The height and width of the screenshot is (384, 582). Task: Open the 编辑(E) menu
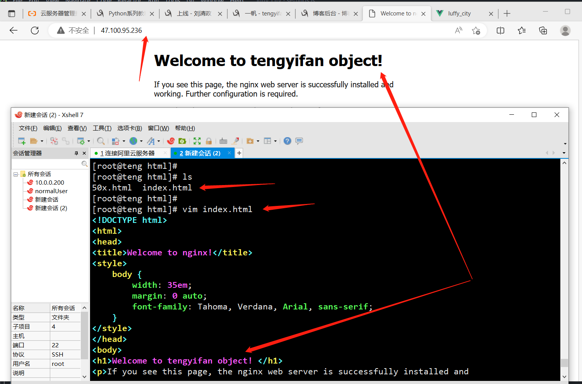coord(53,128)
